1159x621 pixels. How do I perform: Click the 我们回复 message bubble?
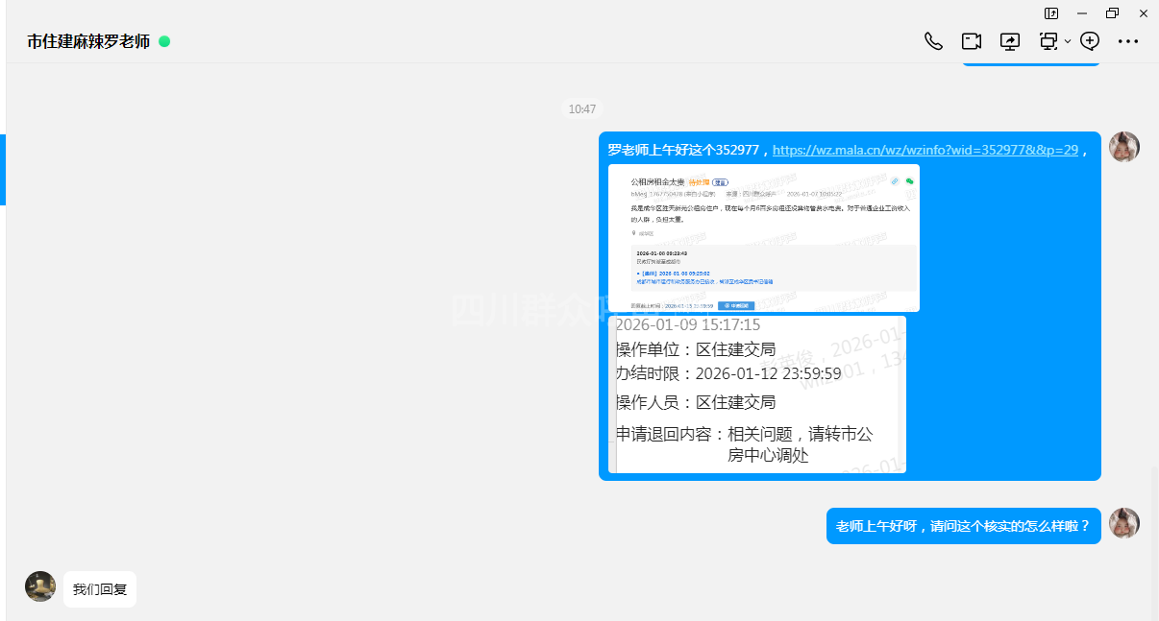[100, 589]
